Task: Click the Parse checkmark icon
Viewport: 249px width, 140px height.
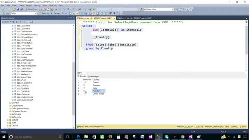Action: [66, 13]
